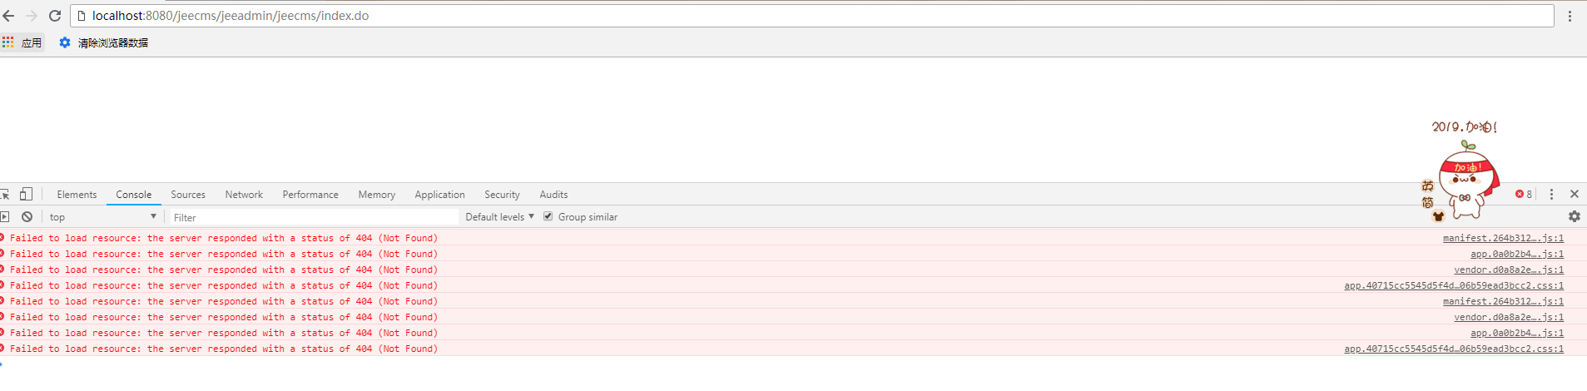Expand the Default levels dropdown

click(499, 217)
